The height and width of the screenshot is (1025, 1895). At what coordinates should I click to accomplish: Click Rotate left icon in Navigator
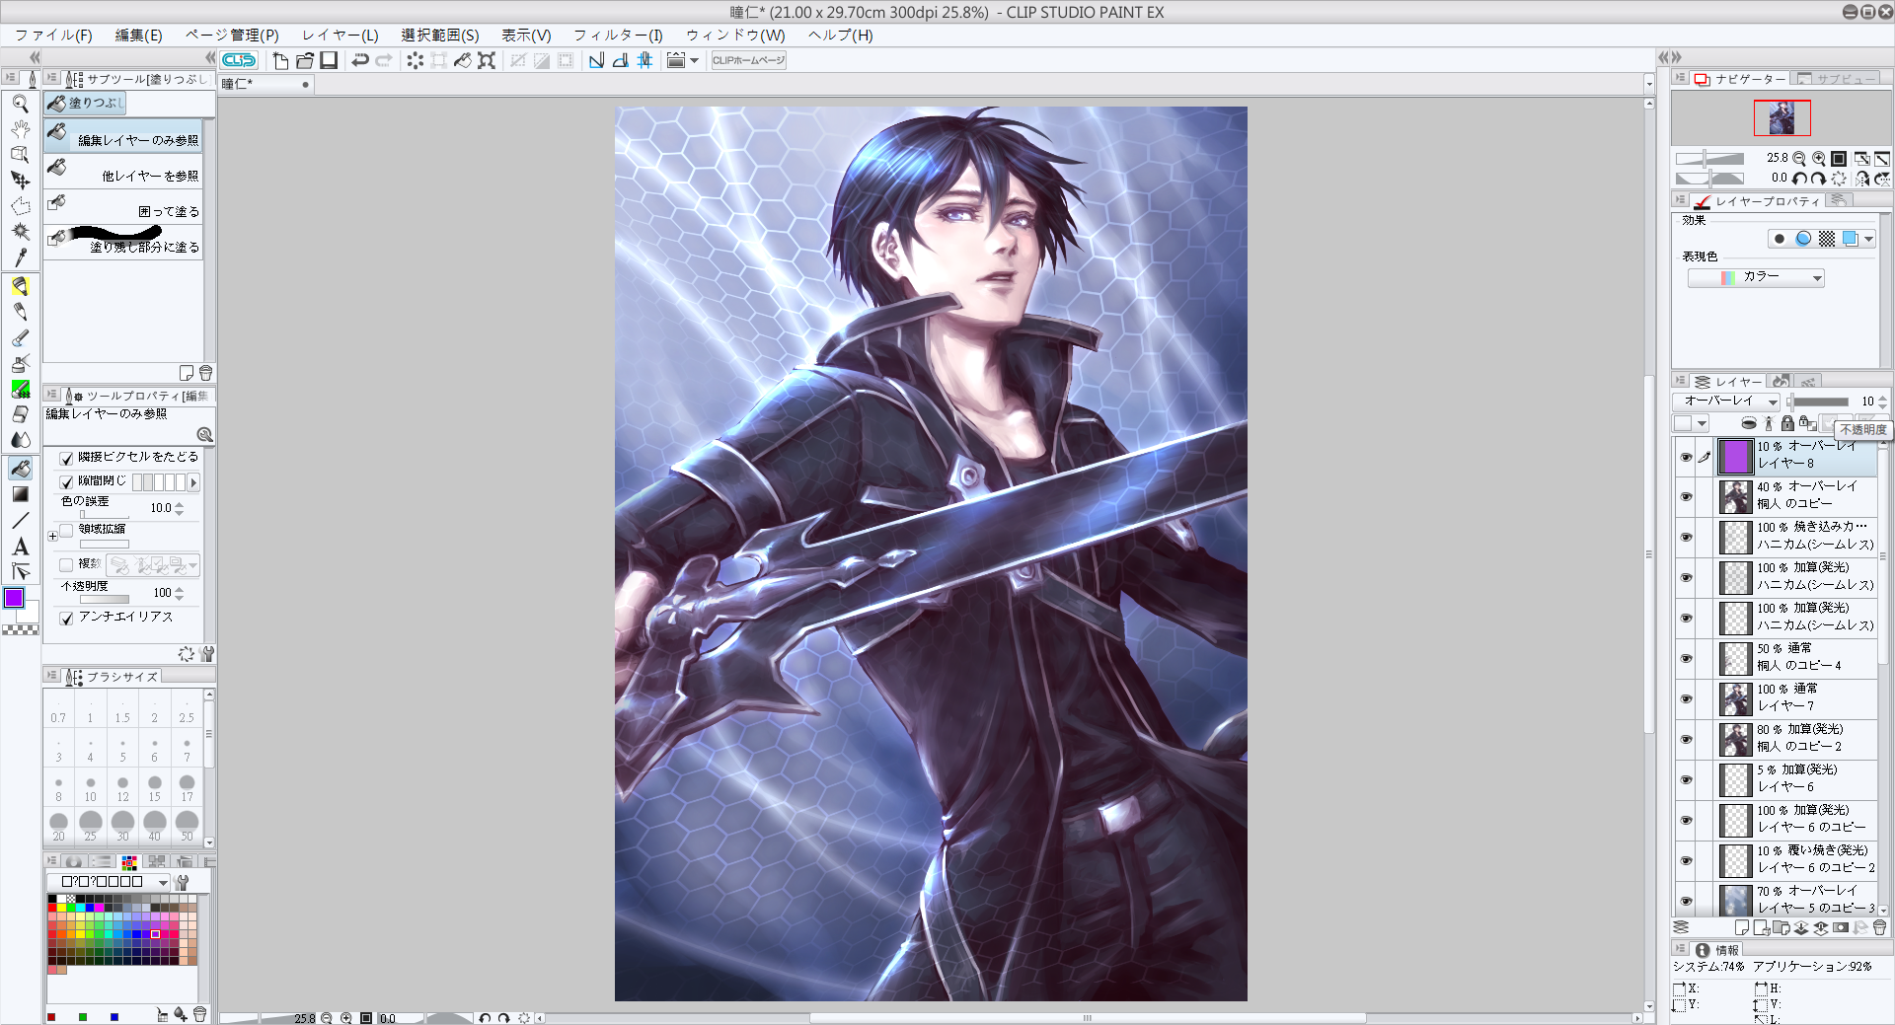click(x=1799, y=179)
